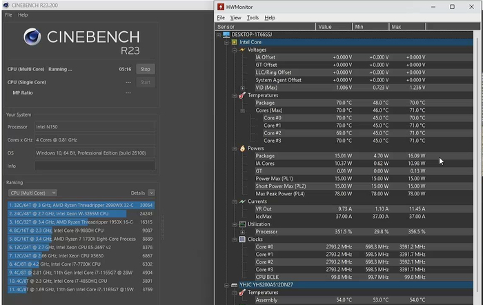The image size is (483, 305).
Task: Click the Voltages lightning bolt icon
Action: [x=243, y=50]
